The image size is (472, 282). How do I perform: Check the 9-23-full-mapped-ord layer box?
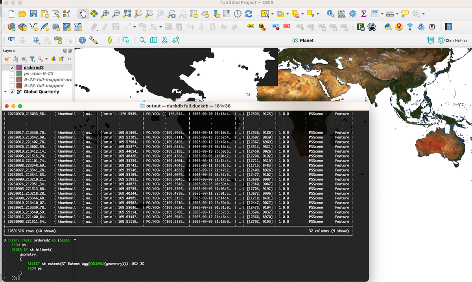12,80
